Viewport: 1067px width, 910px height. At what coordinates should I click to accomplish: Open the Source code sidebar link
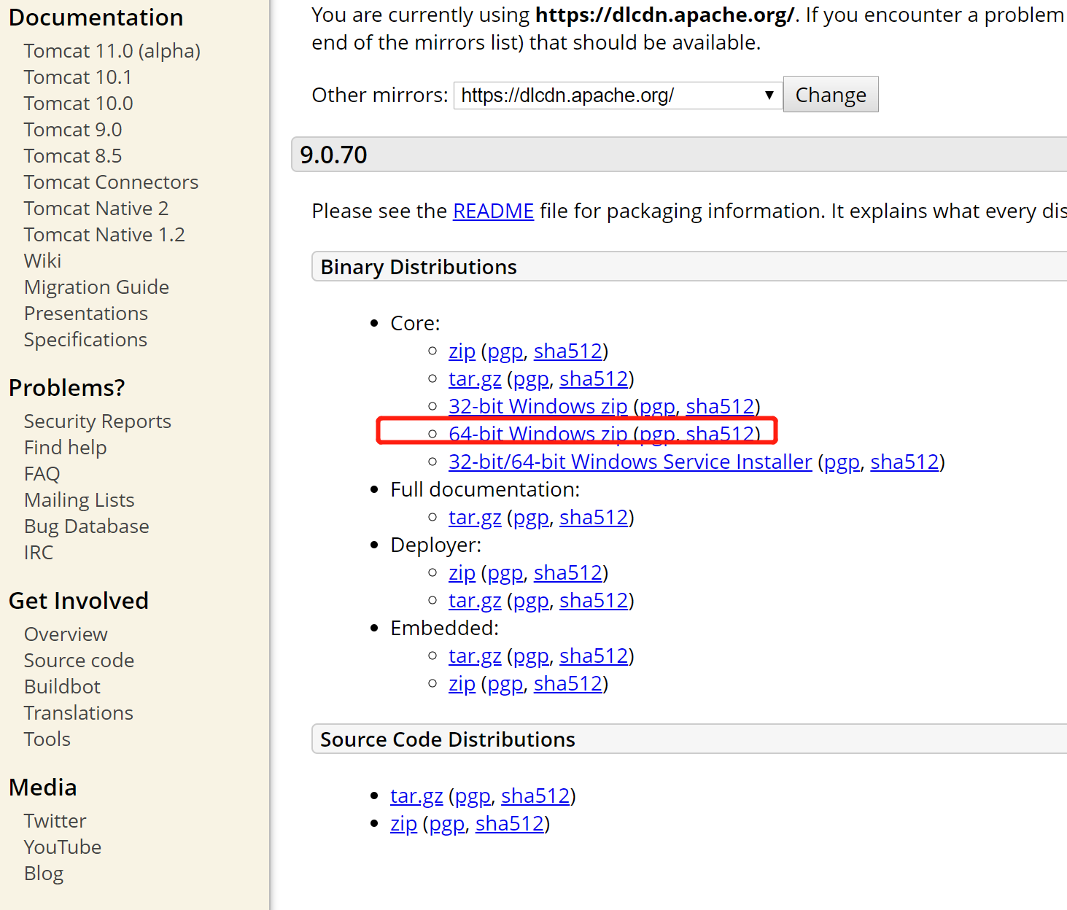coord(79,661)
